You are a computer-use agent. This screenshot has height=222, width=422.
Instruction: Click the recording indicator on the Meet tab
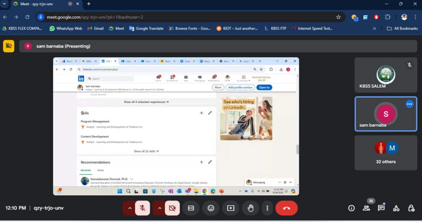pyautogui.click(x=70, y=4)
